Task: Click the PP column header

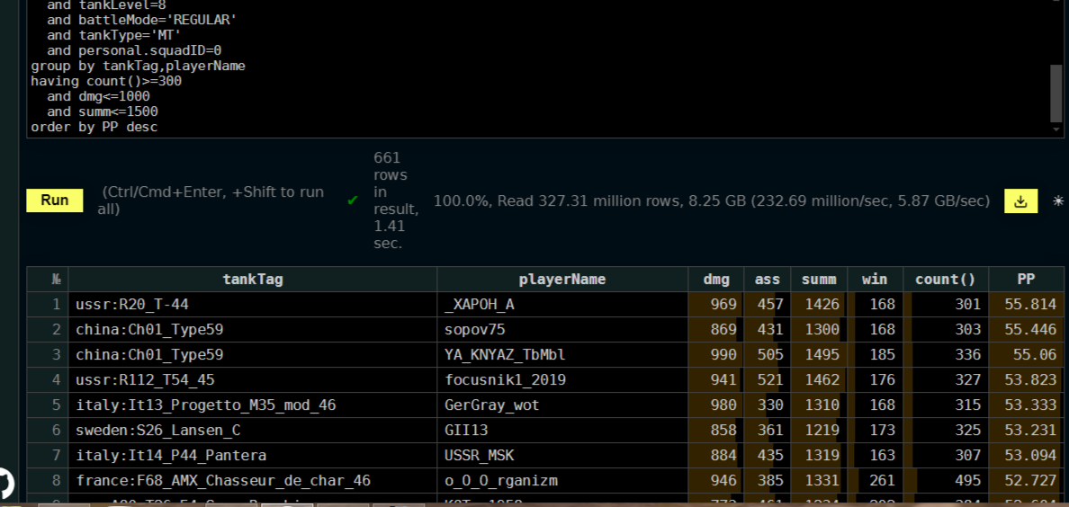Action: click(x=1026, y=280)
